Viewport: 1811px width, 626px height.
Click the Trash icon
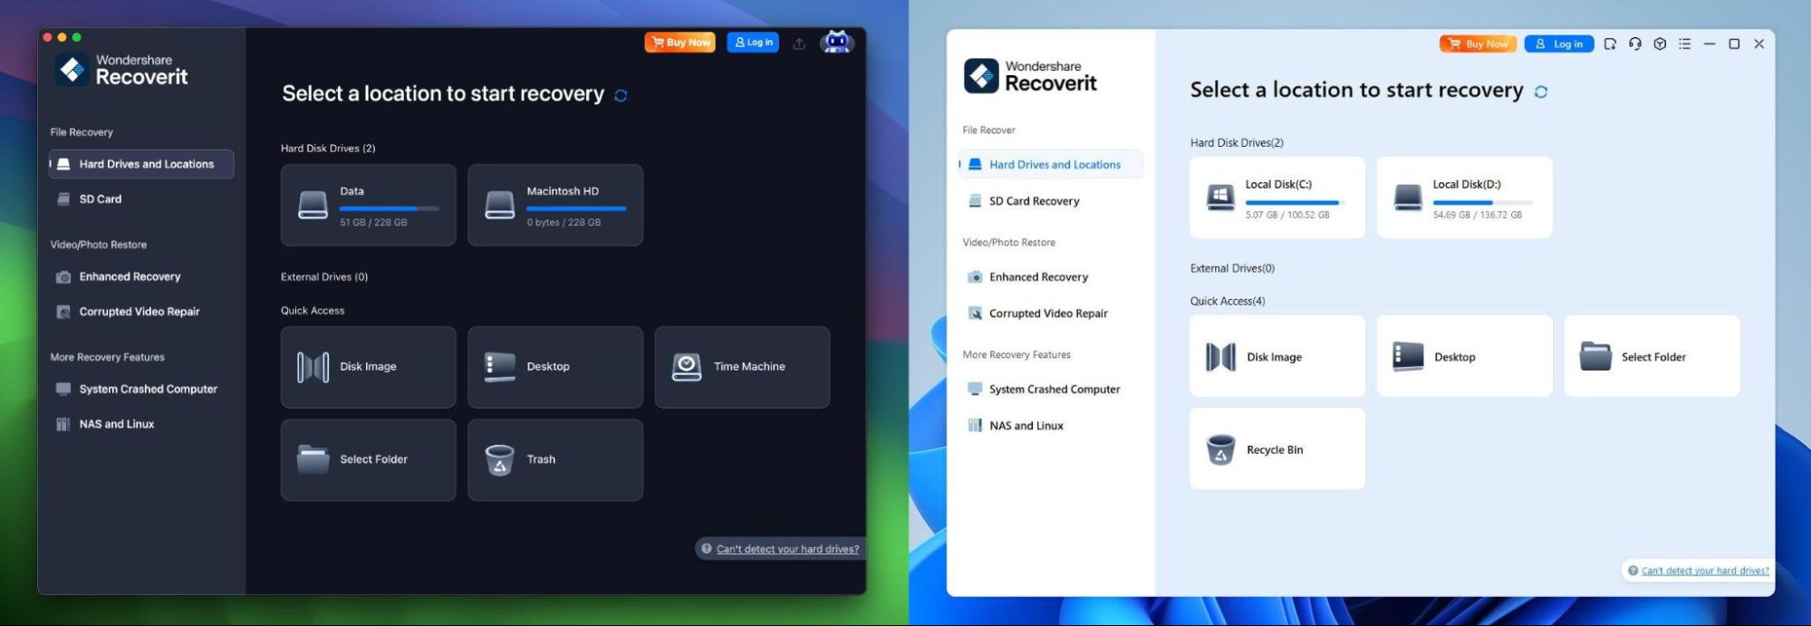pos(499,460)
